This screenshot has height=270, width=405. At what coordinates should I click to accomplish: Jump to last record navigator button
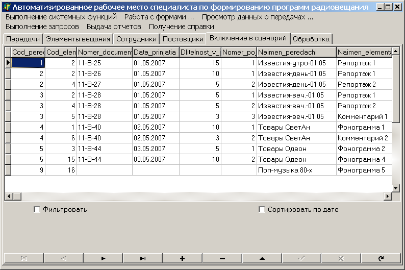[143, 258]
